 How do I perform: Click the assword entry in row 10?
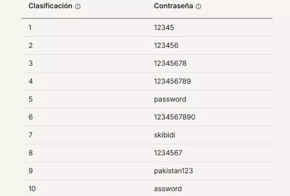click(x=168, y=189)
